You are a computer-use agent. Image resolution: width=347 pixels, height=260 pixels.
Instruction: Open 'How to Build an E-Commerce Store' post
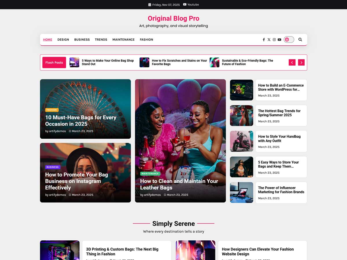[281, 87]
